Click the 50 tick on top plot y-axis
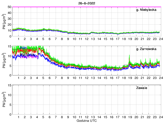 pos(9,7)
